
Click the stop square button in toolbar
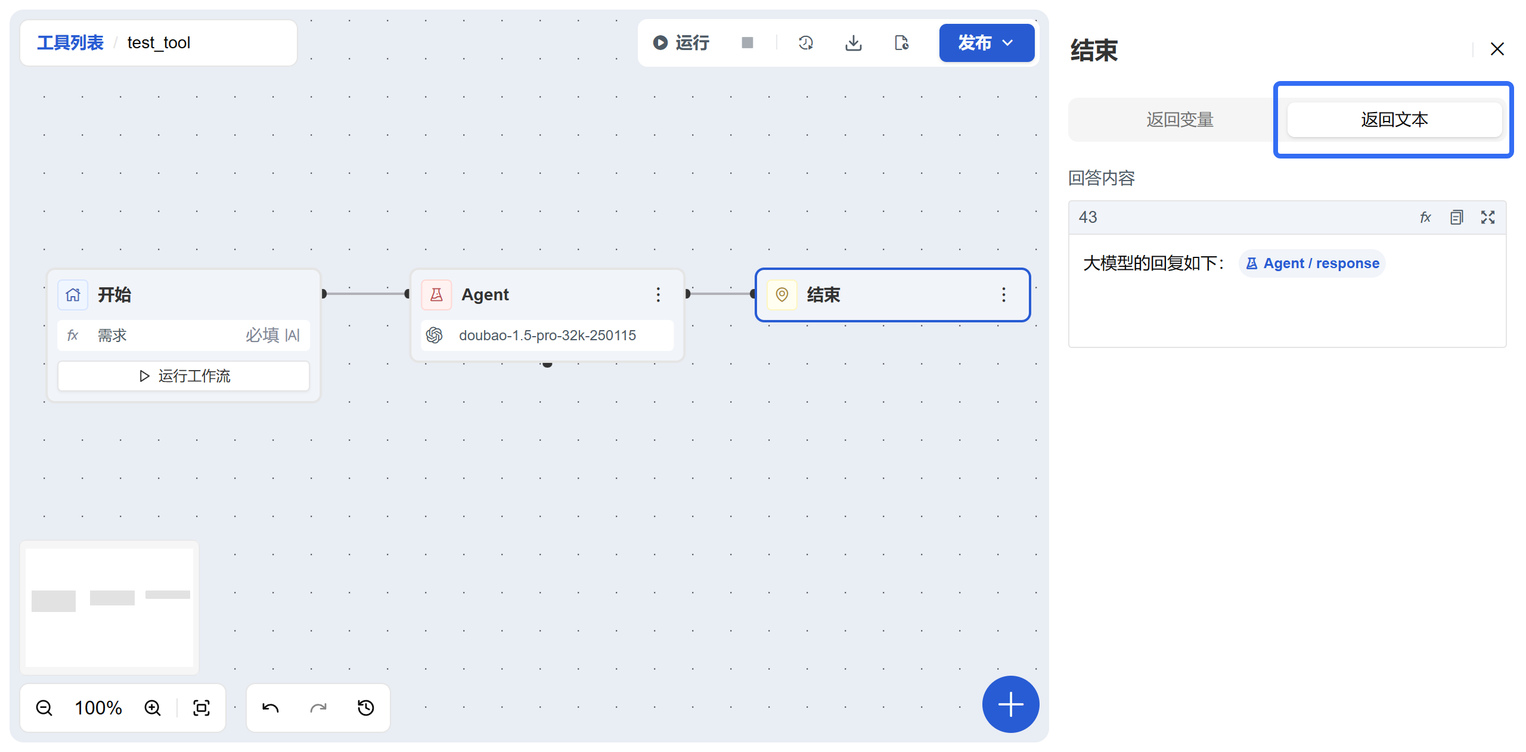(748, 43)
